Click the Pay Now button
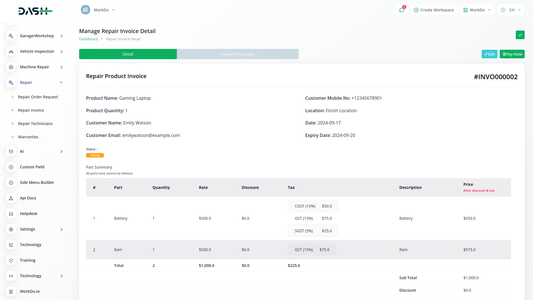Viewport: 533px width, 300px height. [512, 54]
